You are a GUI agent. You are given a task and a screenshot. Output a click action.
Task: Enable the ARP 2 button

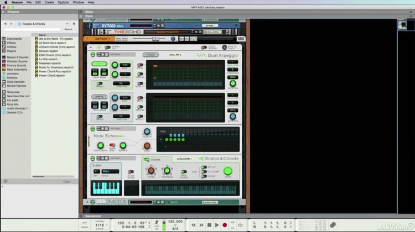click(99, 97)
